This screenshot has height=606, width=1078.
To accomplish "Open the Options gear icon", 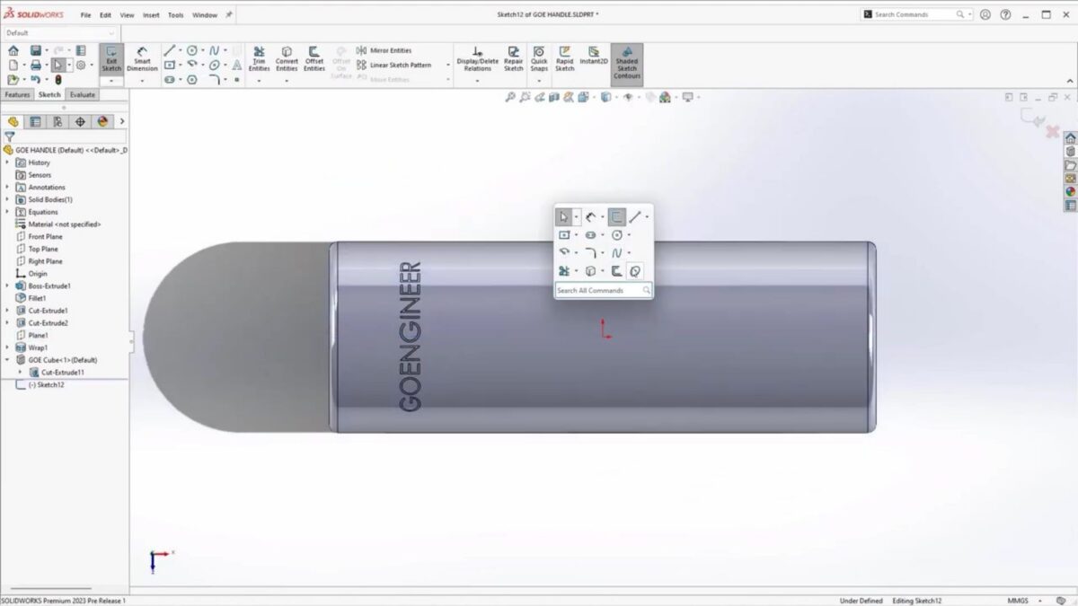I will (x=81, y=65).
